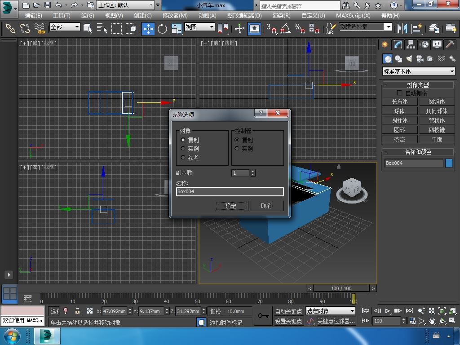This screenshot has width=460, height=345.
Task: Select the Geometry category icon
Action: click(388, 59)
